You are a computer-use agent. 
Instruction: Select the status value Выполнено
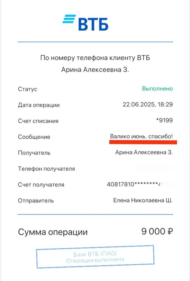point(157,89)
